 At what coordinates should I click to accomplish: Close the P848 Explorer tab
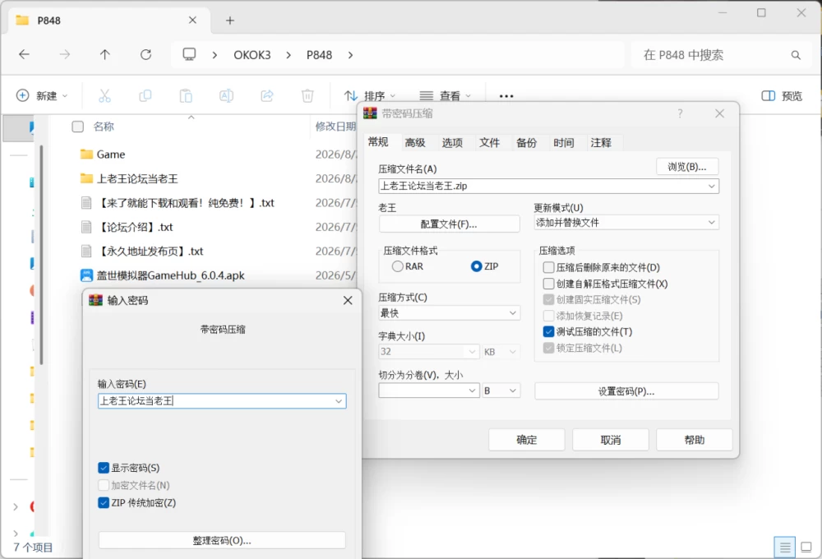[x=192, y=21]
